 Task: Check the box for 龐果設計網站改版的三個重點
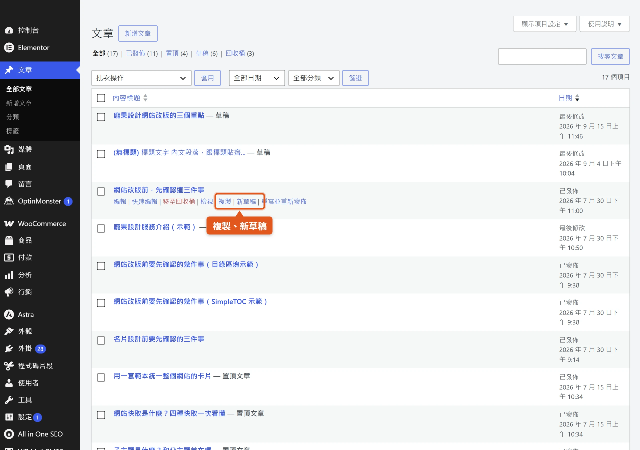point(101,117)
